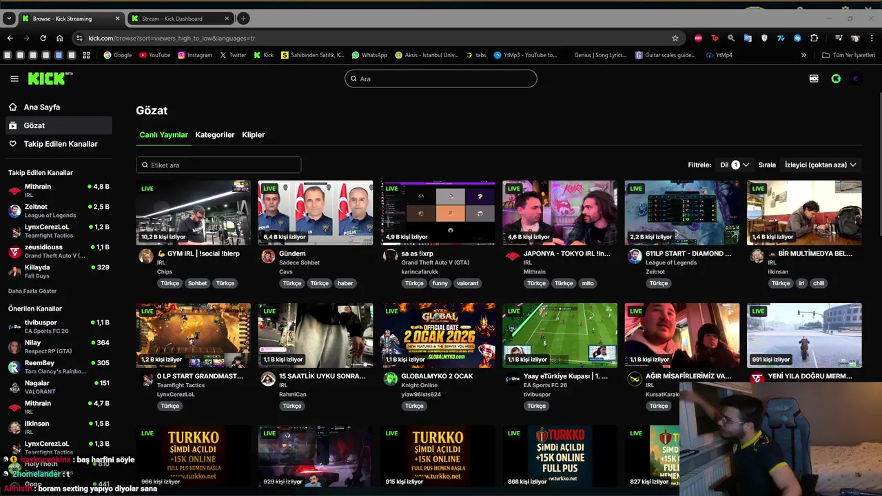This screenshot has height=496, width=882.
Task: Click the chill tag under BİR MULTİMEDYA
Action: pyautogui.click(x=818, y=283)
